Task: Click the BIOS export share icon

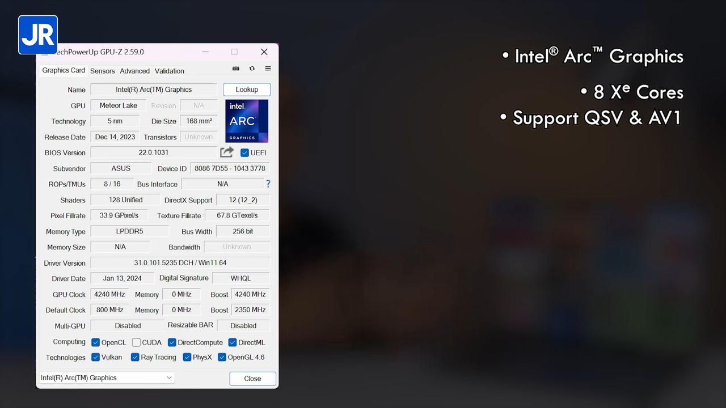Action: click(227, 152)
